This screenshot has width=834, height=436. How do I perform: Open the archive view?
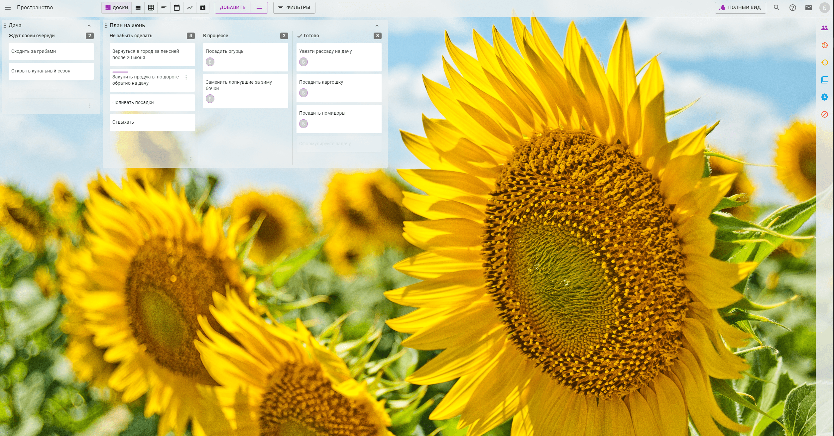(x=203, y=7)
